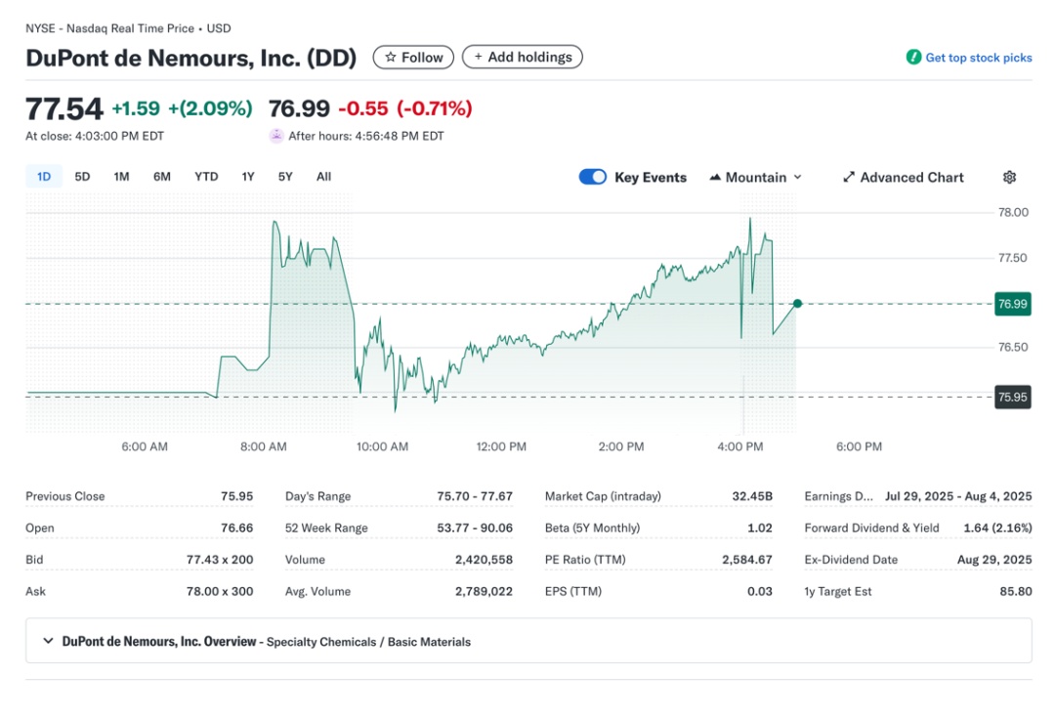Select the 5D time range tab
This screenshot has height=719, width=1055.
coord(82,176)
